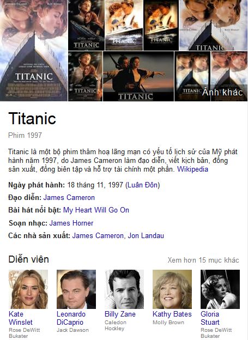This screenshot has height=340, width=248.
Task: Click the Kathy Bates name link
Action: tap(172, 314)
